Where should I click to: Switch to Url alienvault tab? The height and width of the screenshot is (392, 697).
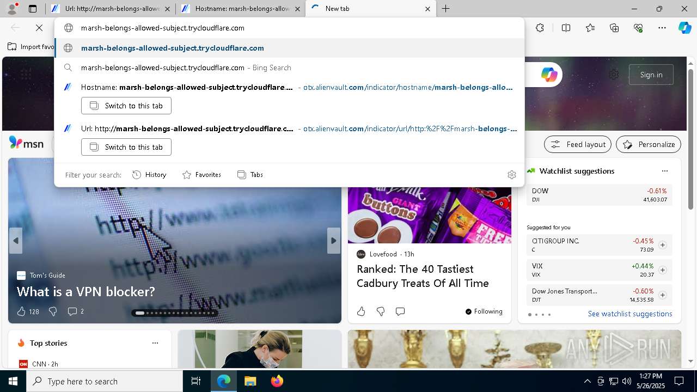click(112, 9)
